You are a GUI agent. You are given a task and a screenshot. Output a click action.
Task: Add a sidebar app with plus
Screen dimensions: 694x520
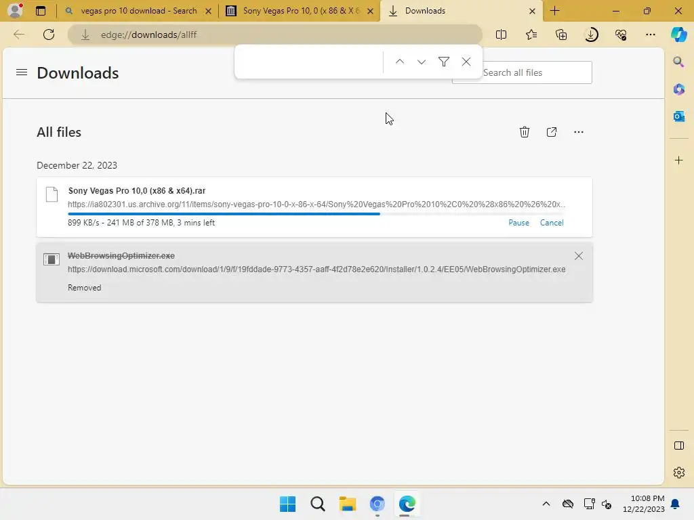tap(678, 160)
